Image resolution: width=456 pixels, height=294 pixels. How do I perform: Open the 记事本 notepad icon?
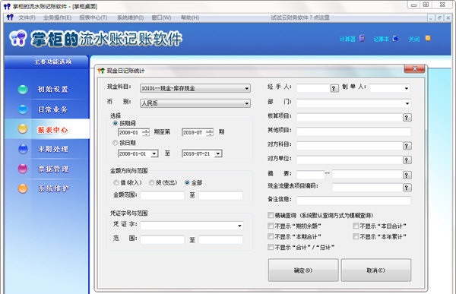pos(395,39)
